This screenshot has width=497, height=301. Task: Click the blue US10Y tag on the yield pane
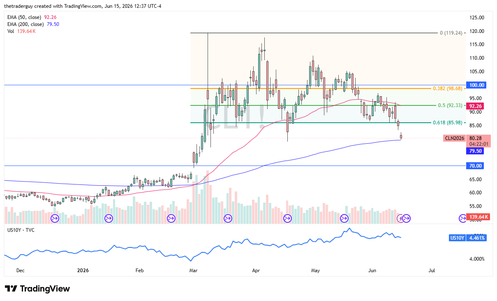pyautogui.click(x=457, y=238)
